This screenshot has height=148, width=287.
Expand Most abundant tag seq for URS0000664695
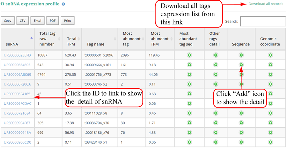[x=189, y=65]
